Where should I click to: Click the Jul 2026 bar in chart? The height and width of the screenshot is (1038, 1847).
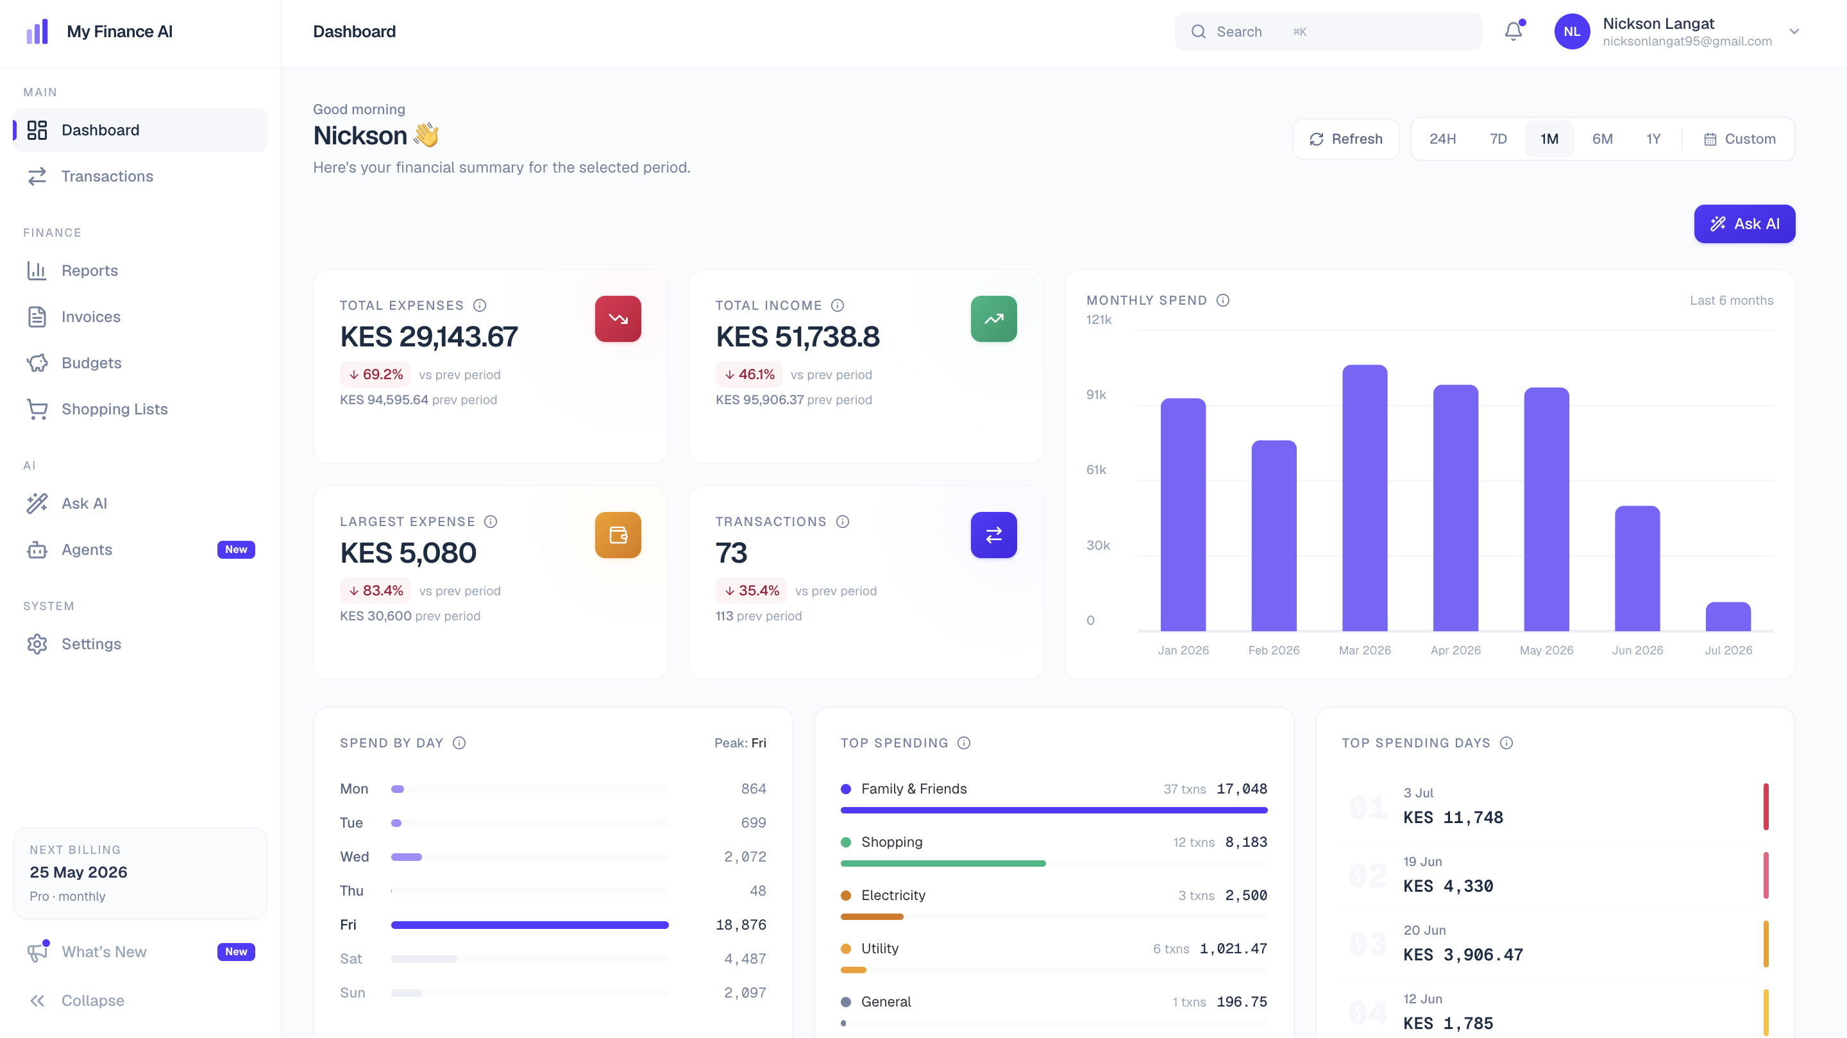1728,617
